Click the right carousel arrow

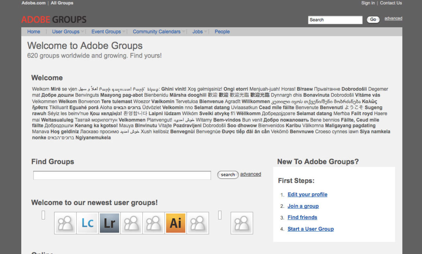(x=219, y=215)
